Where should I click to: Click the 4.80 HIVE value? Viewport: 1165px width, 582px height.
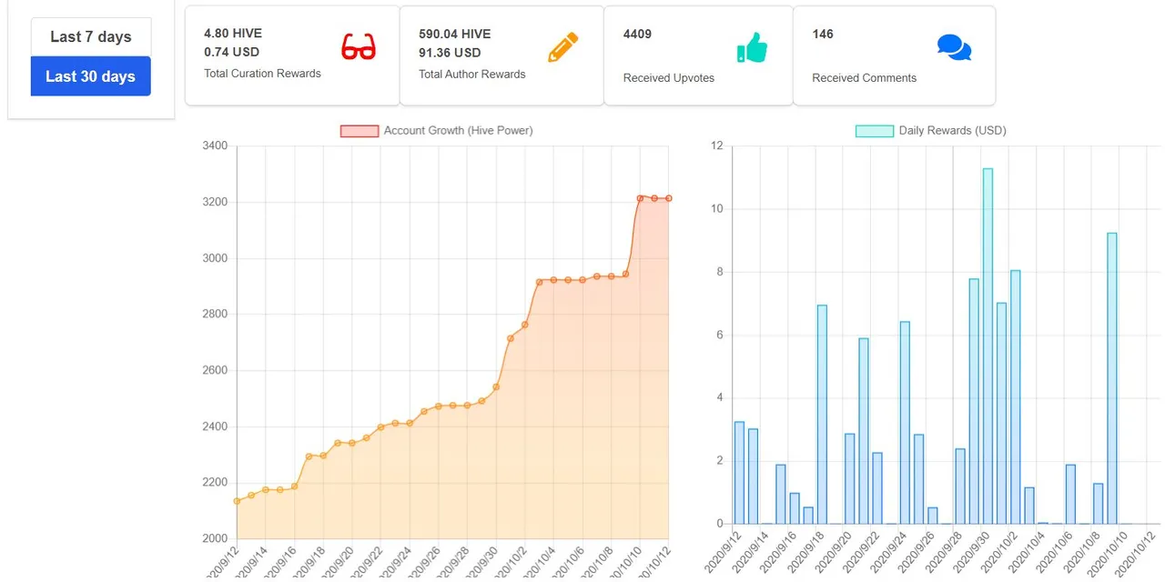tap(233, 34)
